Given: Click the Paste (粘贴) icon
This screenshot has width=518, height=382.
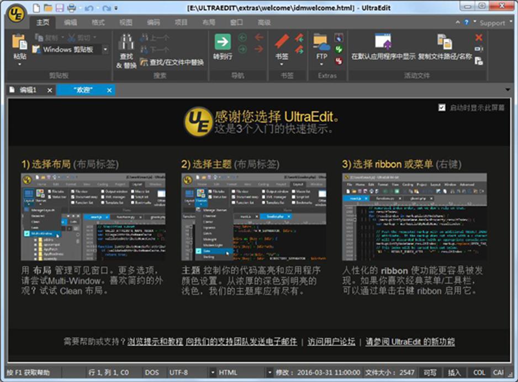Looking at the screenshot, I should tap(19, 43).
